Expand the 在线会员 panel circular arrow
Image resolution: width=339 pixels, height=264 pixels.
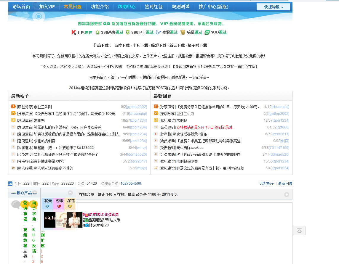pyautogui.click(x=287, y=194)
